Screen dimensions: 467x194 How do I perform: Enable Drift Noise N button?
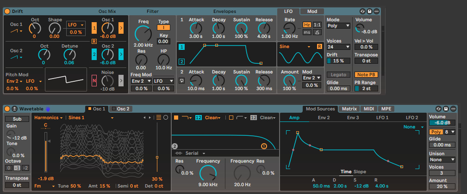tap(94, 80)
